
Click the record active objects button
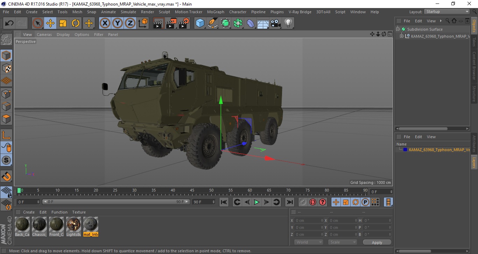tap(303, 202)
